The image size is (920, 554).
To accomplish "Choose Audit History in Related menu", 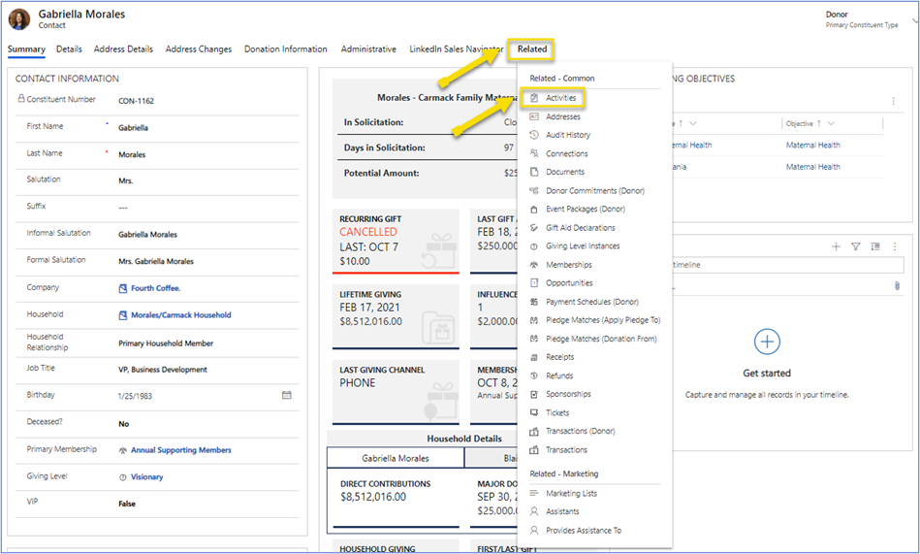I will pos(567,135).
